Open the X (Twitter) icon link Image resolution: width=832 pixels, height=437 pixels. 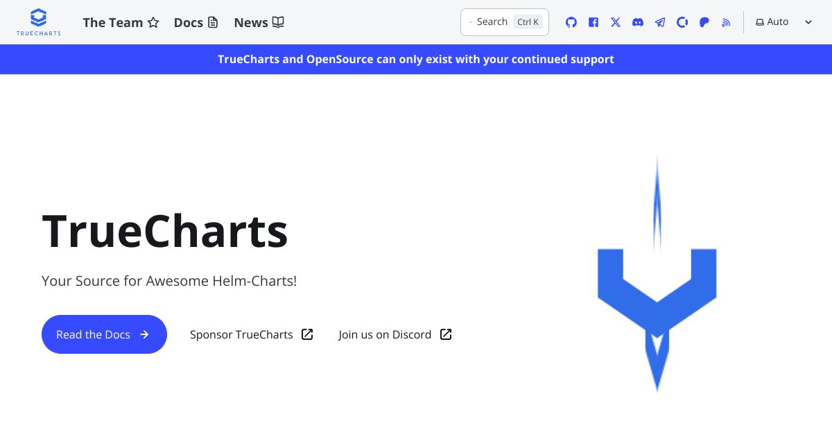coord(616,22)
